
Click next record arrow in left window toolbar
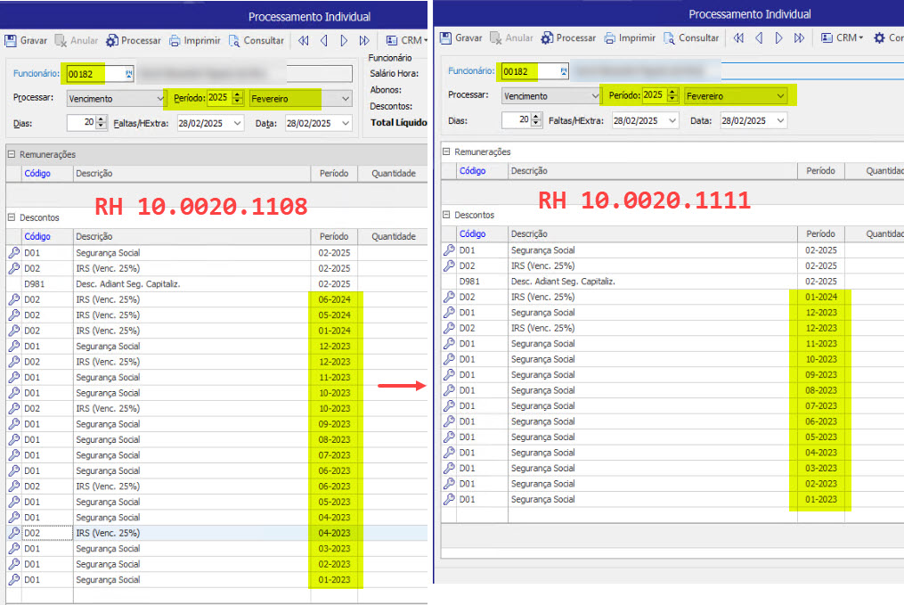[344, 40]
